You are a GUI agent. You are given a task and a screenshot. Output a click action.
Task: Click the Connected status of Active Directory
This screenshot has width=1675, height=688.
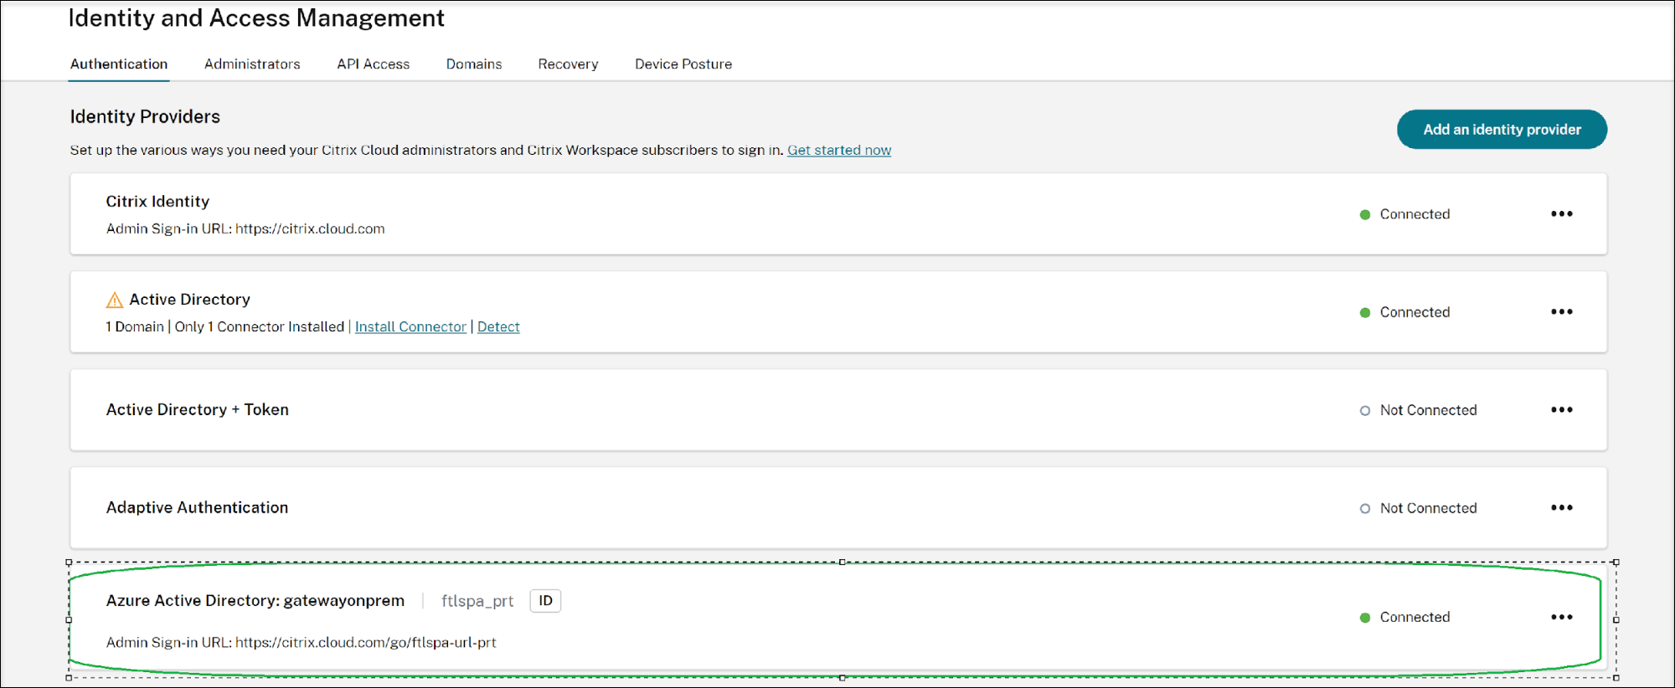click(x=1415, y=313)
